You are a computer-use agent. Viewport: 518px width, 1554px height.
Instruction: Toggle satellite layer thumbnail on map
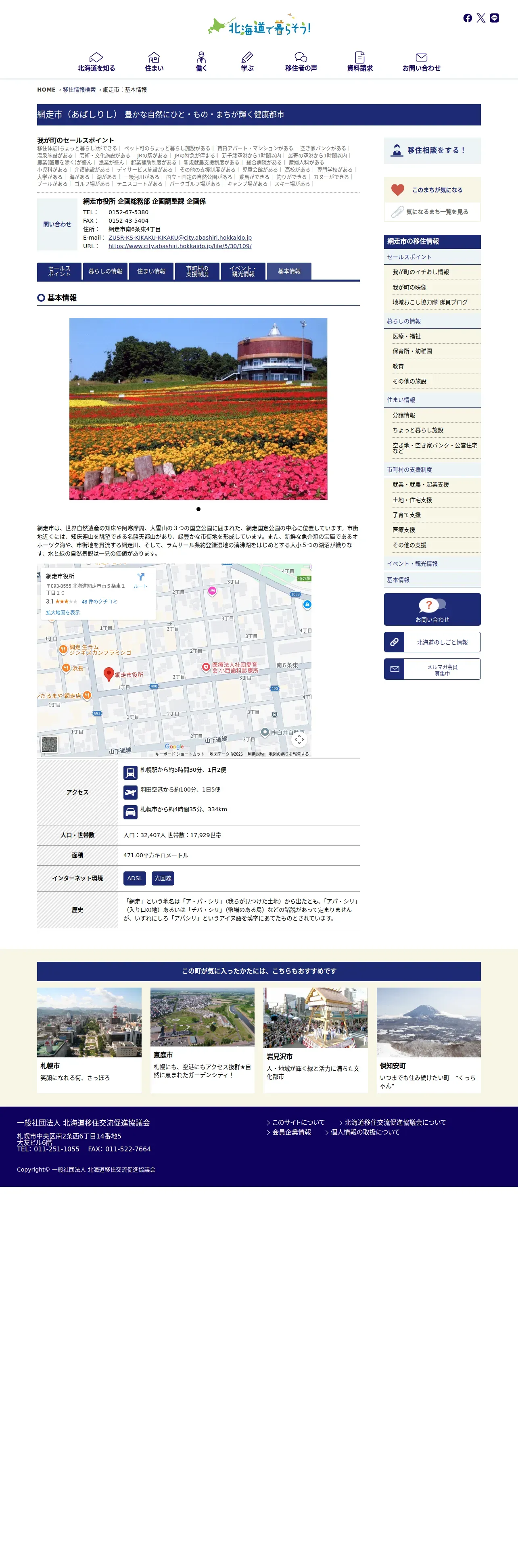click(x=50, y=744)
